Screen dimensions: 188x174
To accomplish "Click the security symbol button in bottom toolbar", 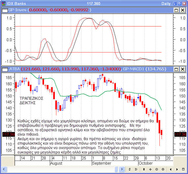I will click(130, 169).
